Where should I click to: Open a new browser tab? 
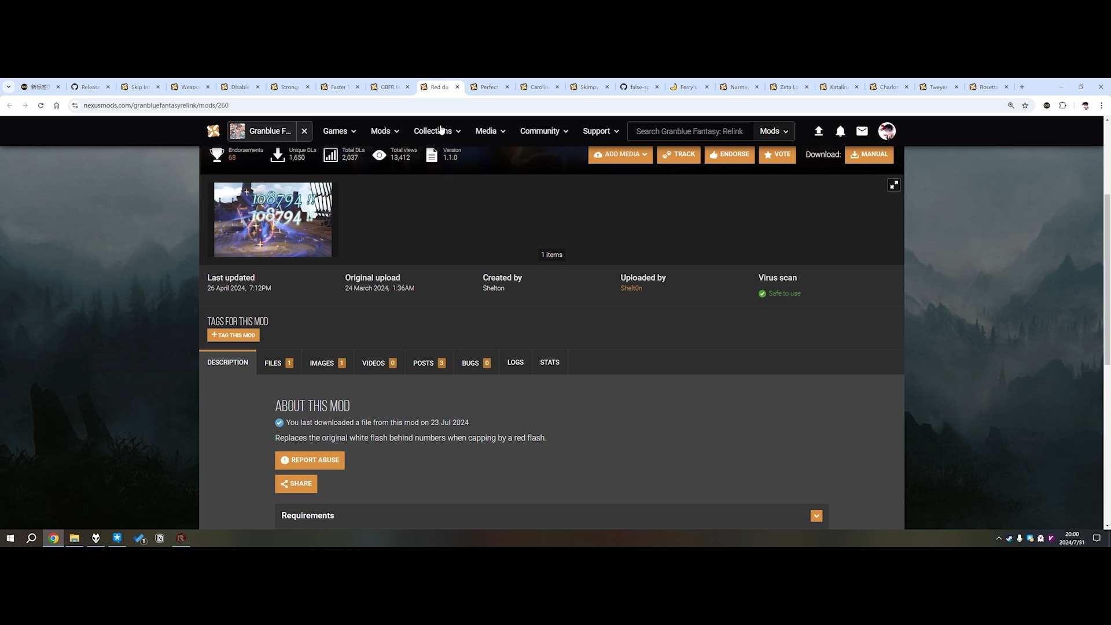(1022, 87)
